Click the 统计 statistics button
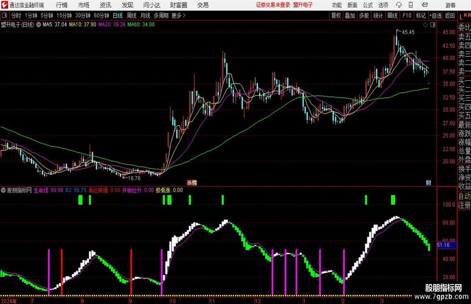The height and width of the screenshot is (304, 471). click(378, 15)
